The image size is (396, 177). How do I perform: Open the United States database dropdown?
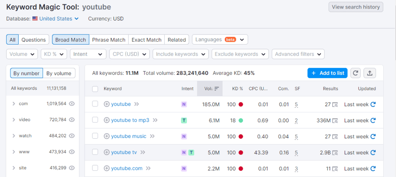click(x=59, y=19)
